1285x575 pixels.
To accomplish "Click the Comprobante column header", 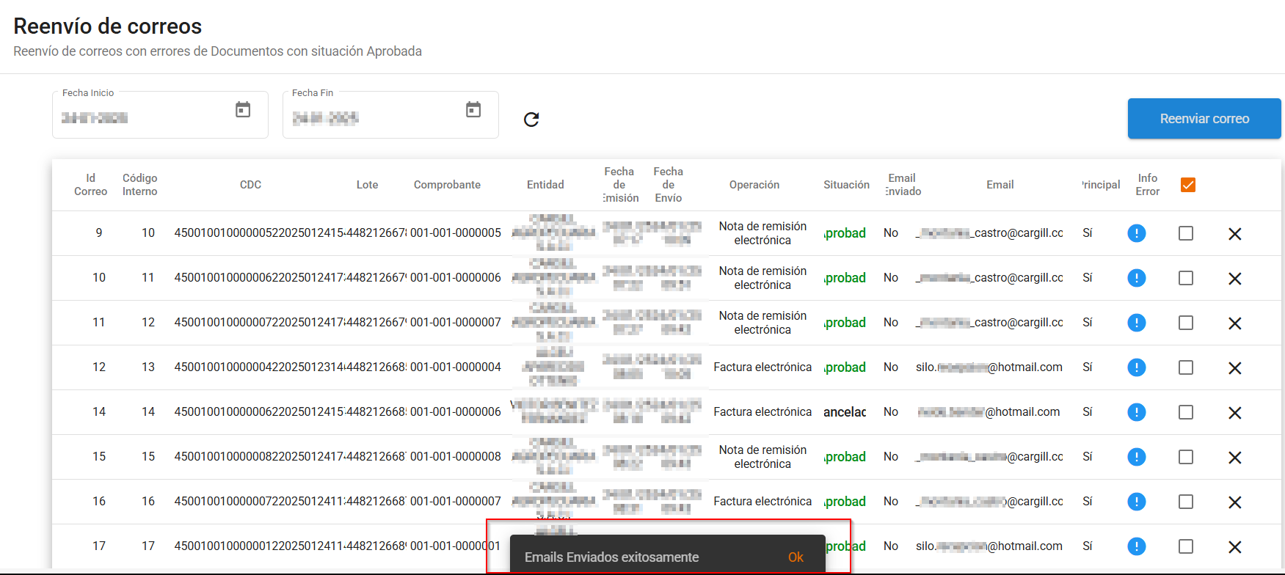I will click(x=447, y=185).
